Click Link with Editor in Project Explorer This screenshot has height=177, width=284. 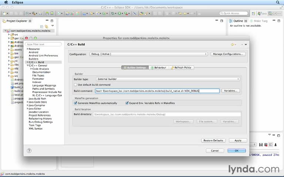pos(47,27)
